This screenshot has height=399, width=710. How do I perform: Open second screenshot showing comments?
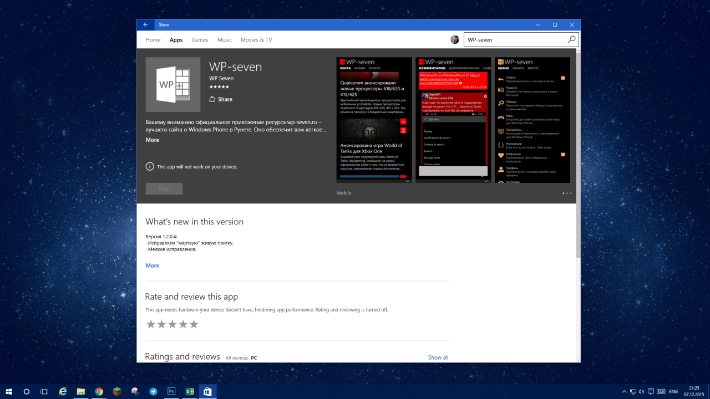click(x=453, y=120)
